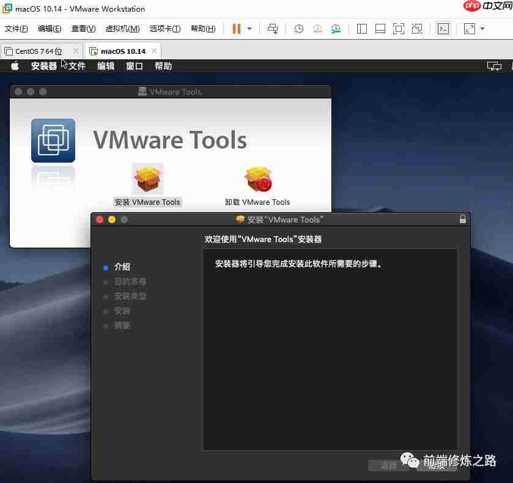Open the Apple menu in macOS

[15, 66]
